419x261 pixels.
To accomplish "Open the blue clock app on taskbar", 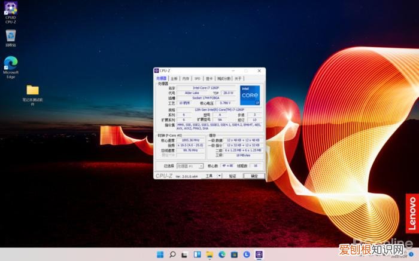I will pyautogui.click(x=247, y=254).
